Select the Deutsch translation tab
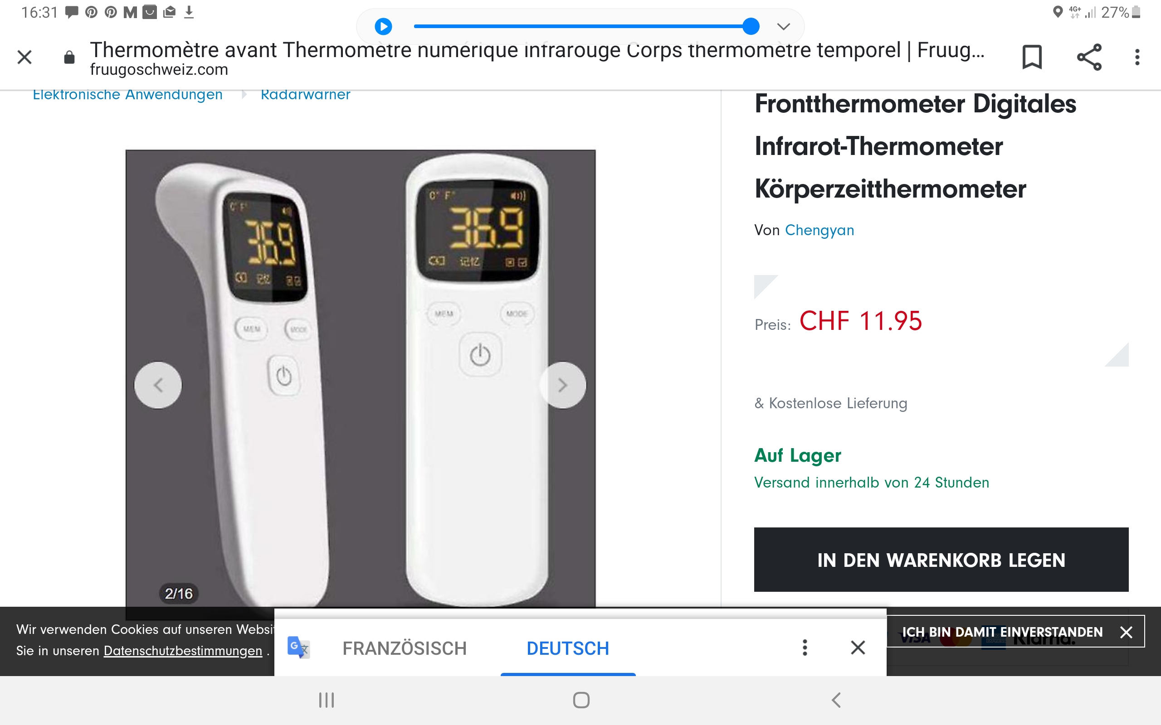The image size is (1161, 725). coord(568,648)
